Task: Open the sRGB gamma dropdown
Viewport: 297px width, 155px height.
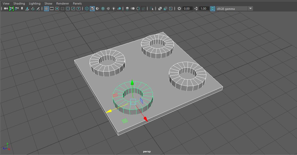Action: (x=251, y=9)
